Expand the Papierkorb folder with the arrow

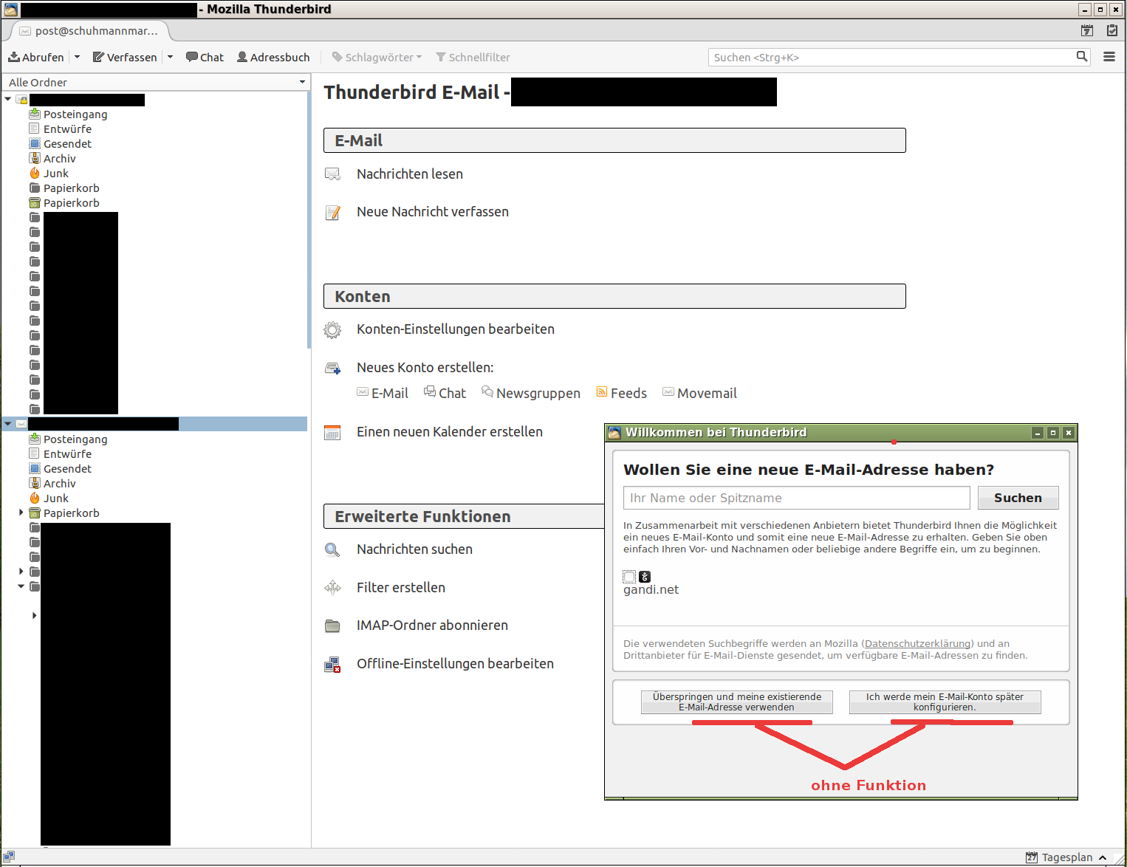[x=21, y=513]
